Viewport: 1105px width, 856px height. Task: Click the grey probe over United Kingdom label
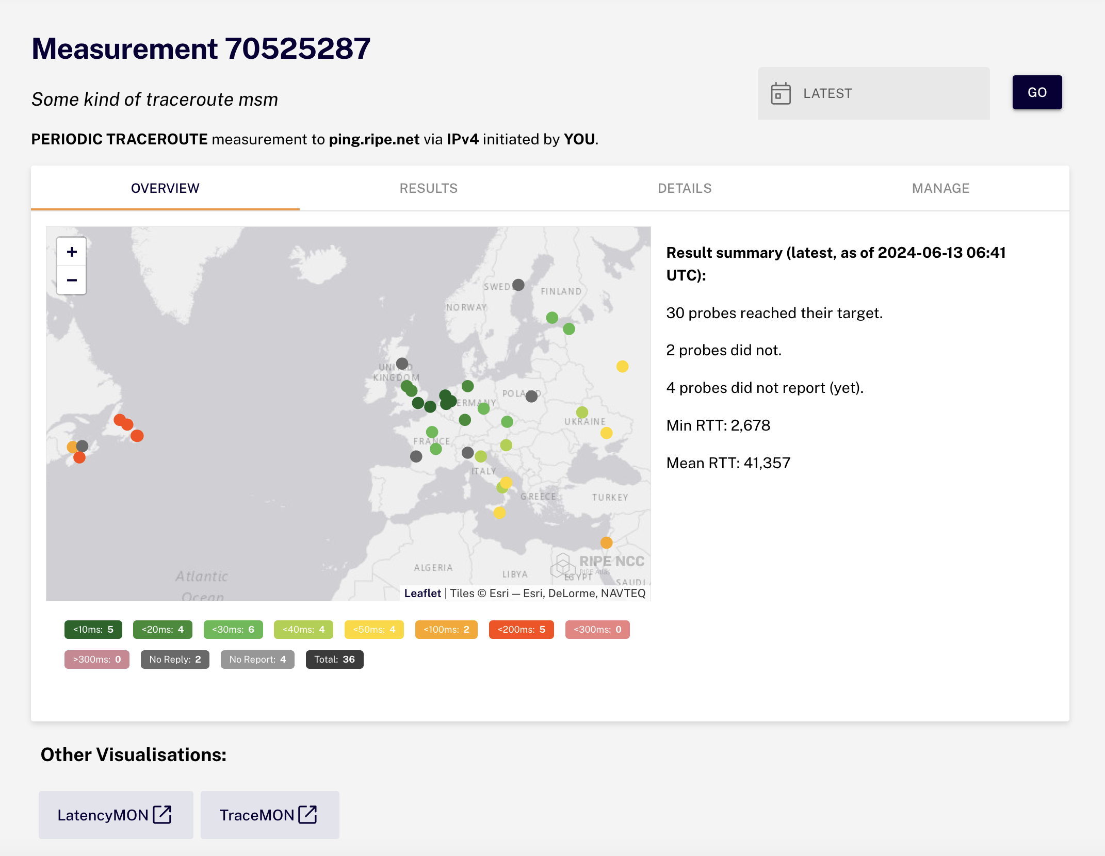pos(402,364)
